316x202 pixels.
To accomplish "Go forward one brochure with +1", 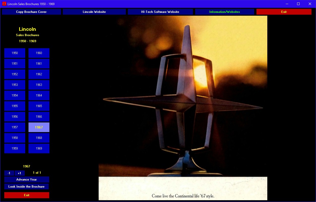I will (x=19, y=173).
